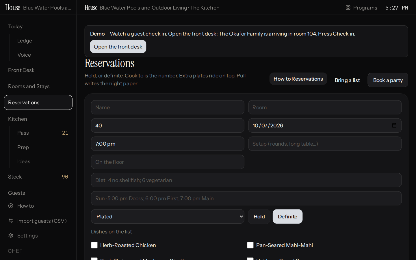The image size is (416, 260).
Task: Click the guest count field showing 40
Action: [x=168, y=125]
